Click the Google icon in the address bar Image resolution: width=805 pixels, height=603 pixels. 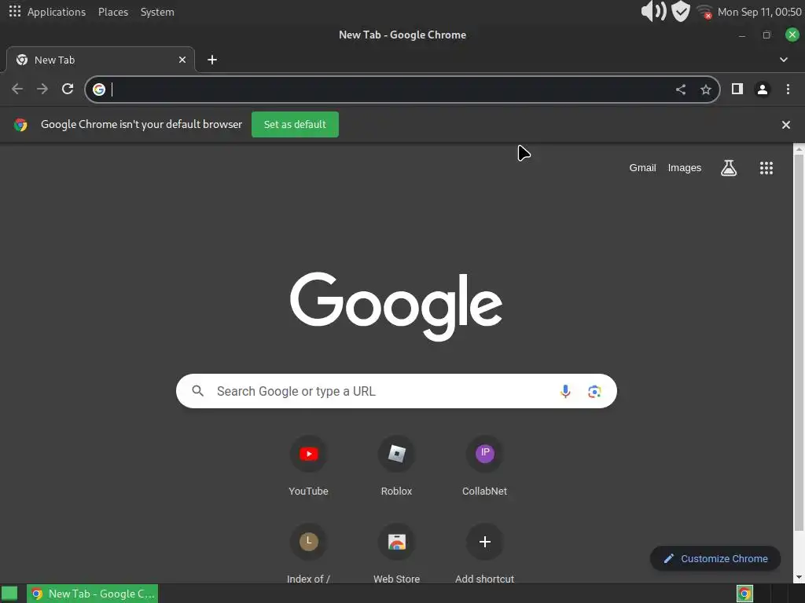(99, 90)
